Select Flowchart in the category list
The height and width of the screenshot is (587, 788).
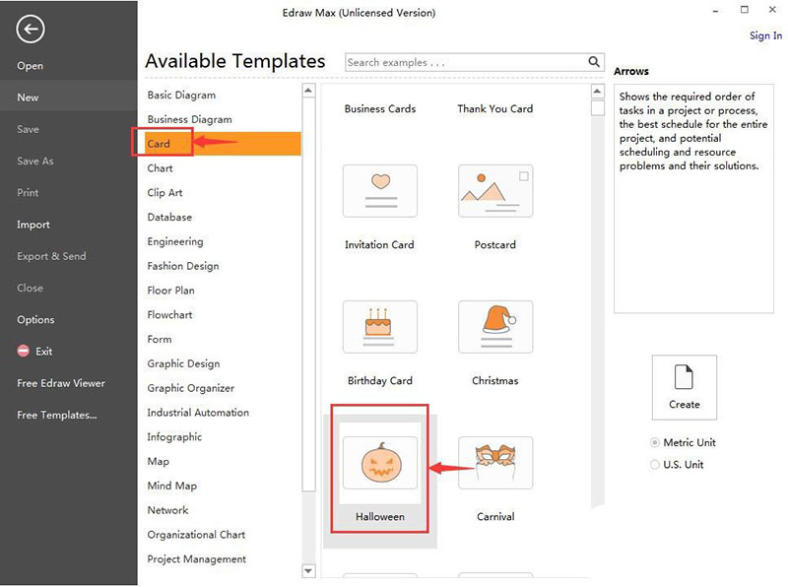coord(169,315)
